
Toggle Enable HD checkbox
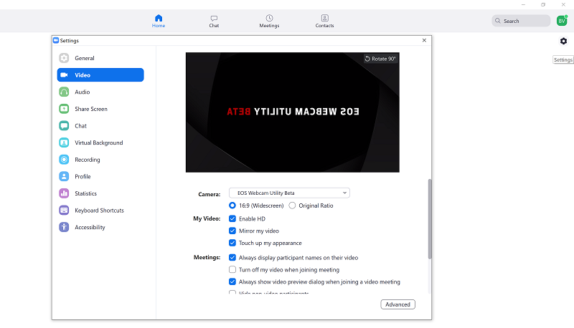tap(232, 219)
